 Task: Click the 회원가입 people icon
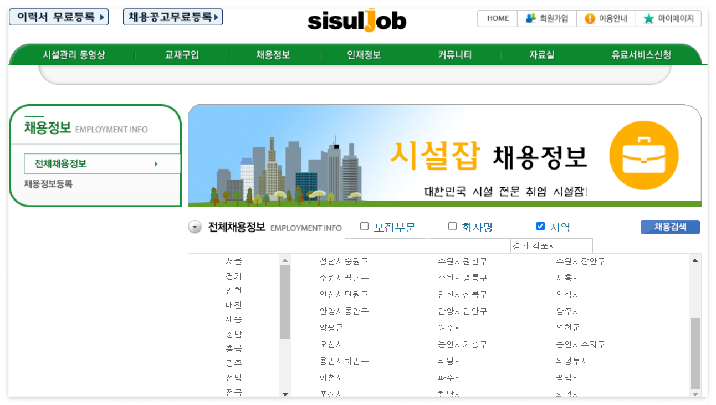(x=531, y=18)
